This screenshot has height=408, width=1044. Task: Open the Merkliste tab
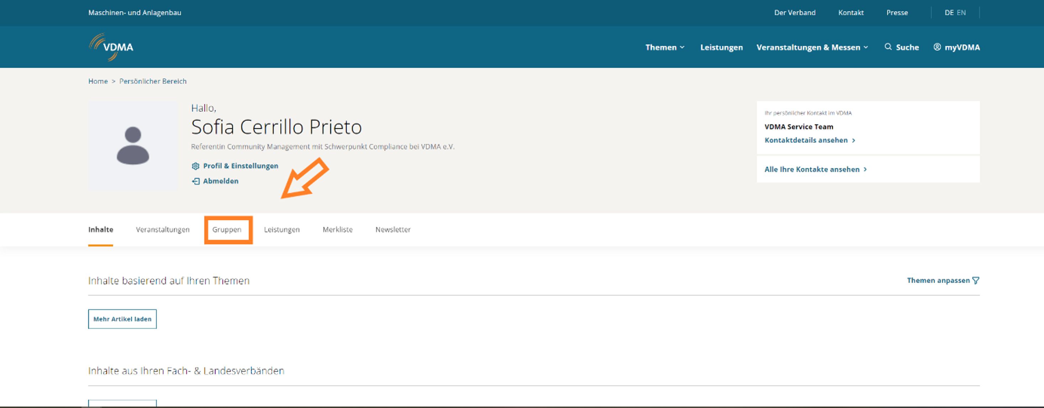coord(337,230)
